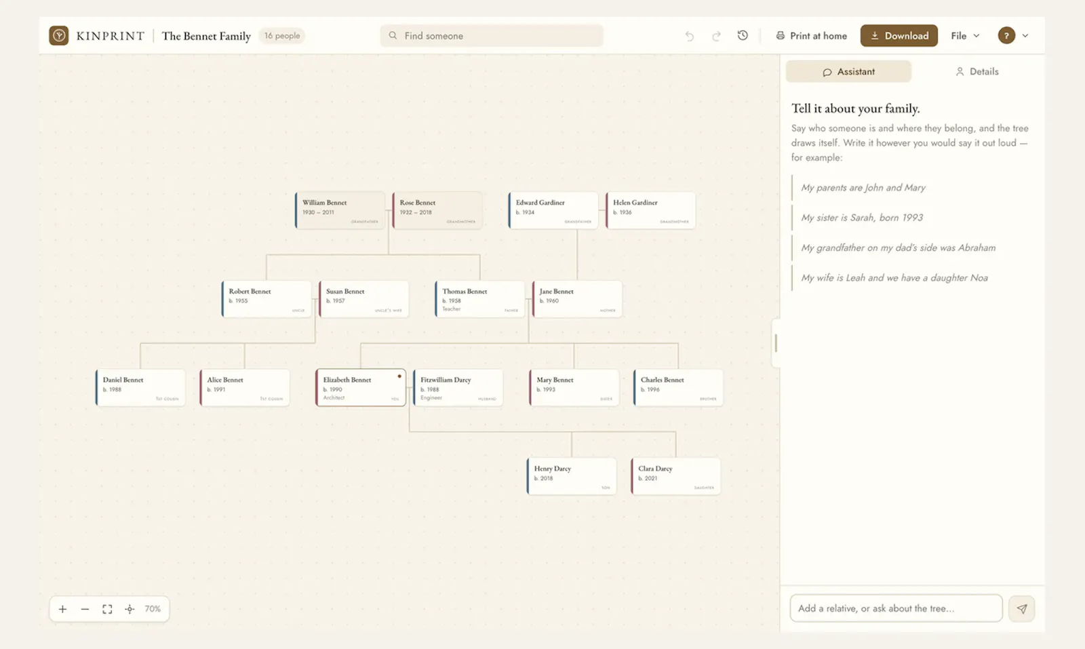Click the Print at home button
This screenshot has height=649, width=1085.
(811, 35)
